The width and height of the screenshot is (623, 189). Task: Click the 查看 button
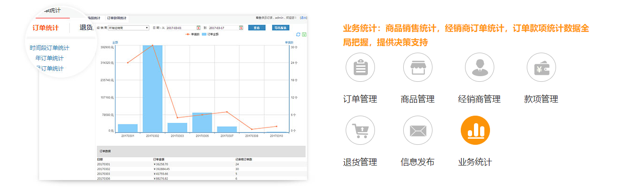(x=257, y=28)
